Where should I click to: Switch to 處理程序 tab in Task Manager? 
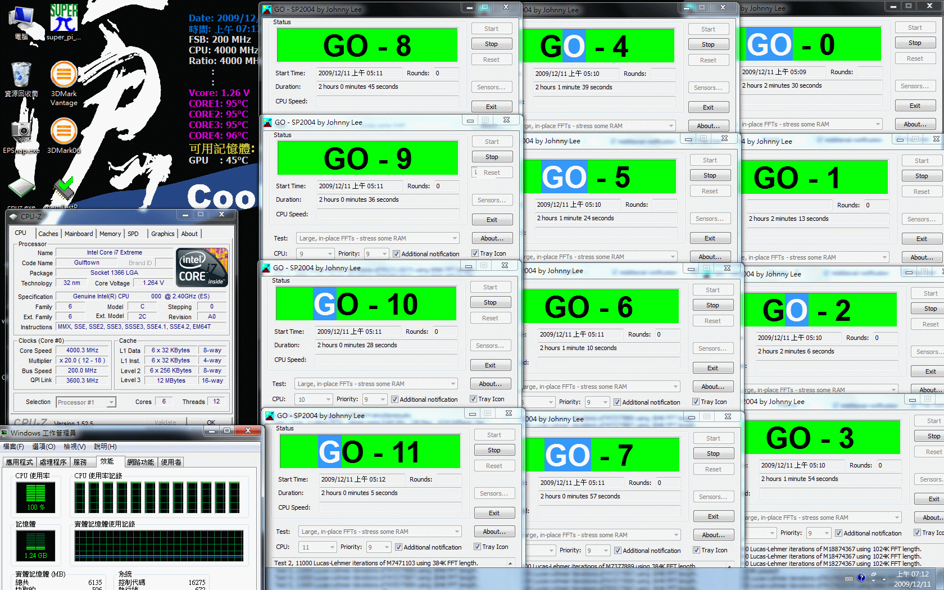(x=53, y=462)
